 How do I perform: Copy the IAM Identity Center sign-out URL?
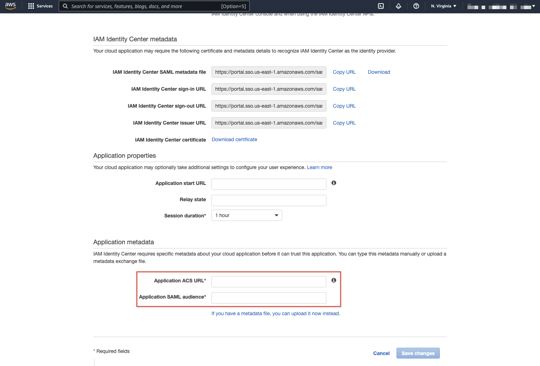(344, 106)
